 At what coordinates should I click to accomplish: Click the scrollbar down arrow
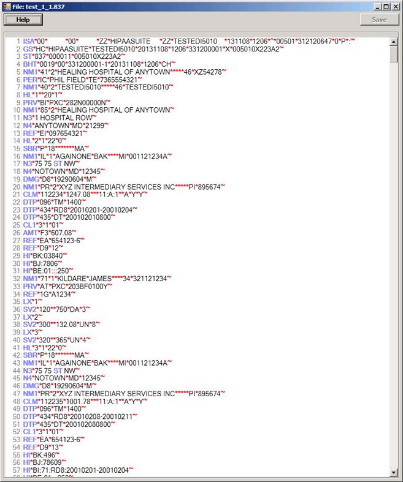pyautogui.click(x=394, y=472)
